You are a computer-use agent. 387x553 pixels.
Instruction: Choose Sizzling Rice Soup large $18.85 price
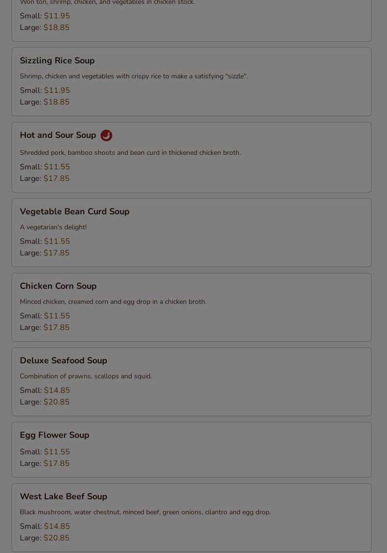57,102
